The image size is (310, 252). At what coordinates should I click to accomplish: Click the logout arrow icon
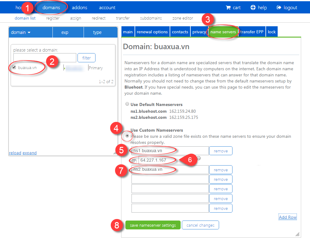(279, 8)
